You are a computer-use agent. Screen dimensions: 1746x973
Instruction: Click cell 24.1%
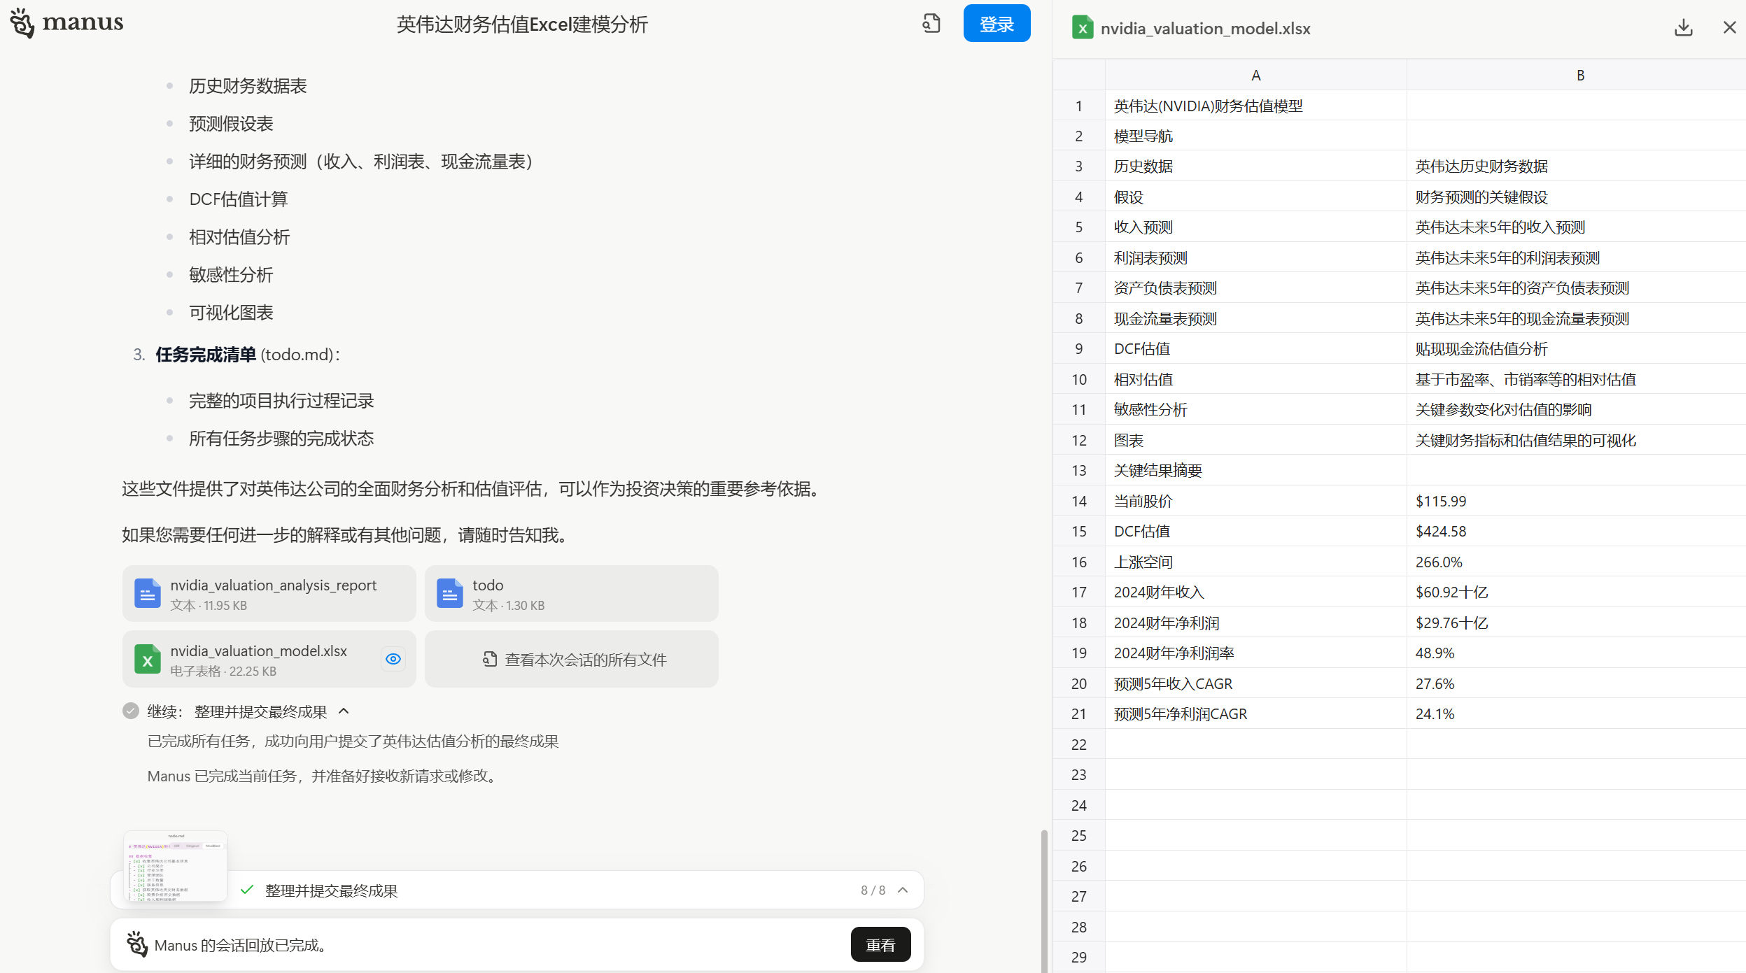pyautogui.click(x=1577, y=714)
